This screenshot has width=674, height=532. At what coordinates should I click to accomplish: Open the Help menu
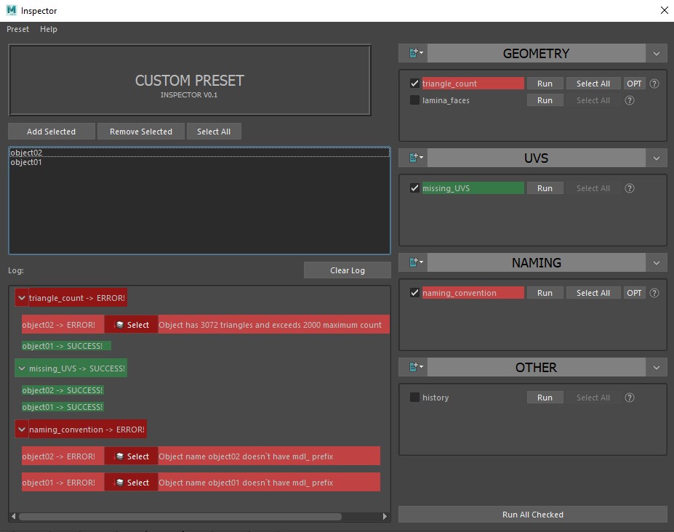(x=48, y=29)
